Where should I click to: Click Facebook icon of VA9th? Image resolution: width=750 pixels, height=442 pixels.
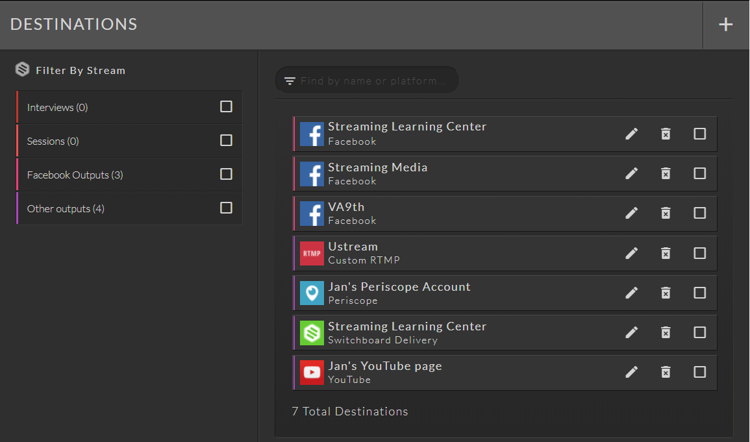coord(312,214)
